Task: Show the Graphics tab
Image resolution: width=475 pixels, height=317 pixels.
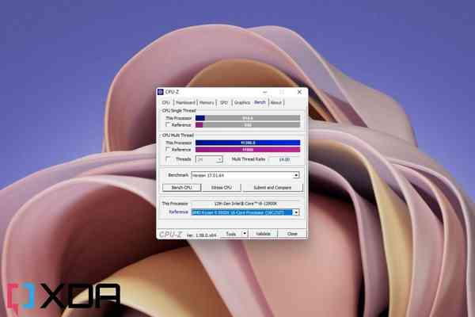Action: [241, 102]
